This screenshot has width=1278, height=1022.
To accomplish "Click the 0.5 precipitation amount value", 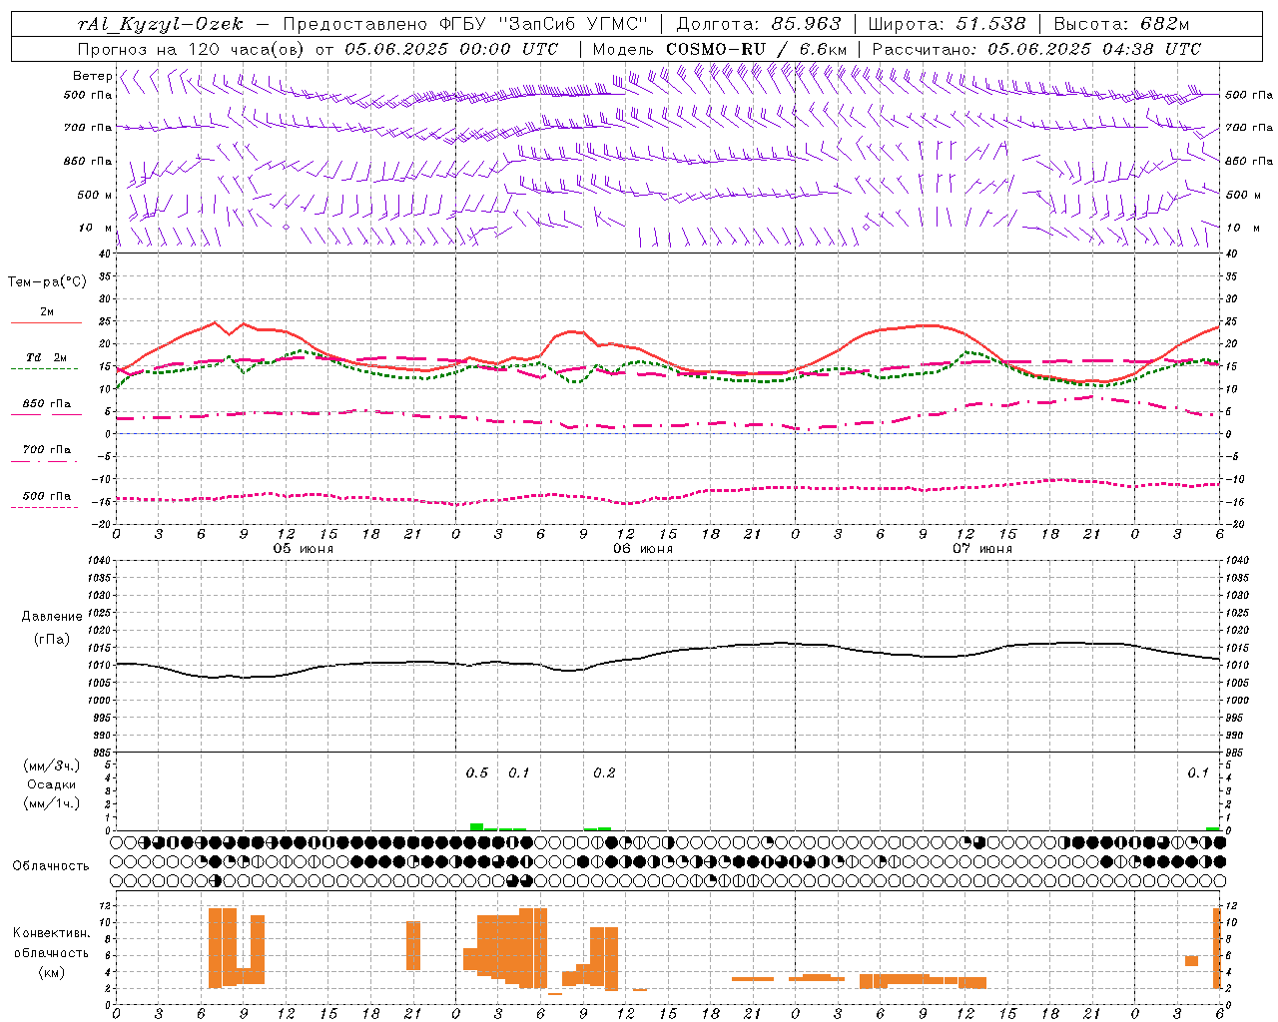I will click(x=477, y=772).
